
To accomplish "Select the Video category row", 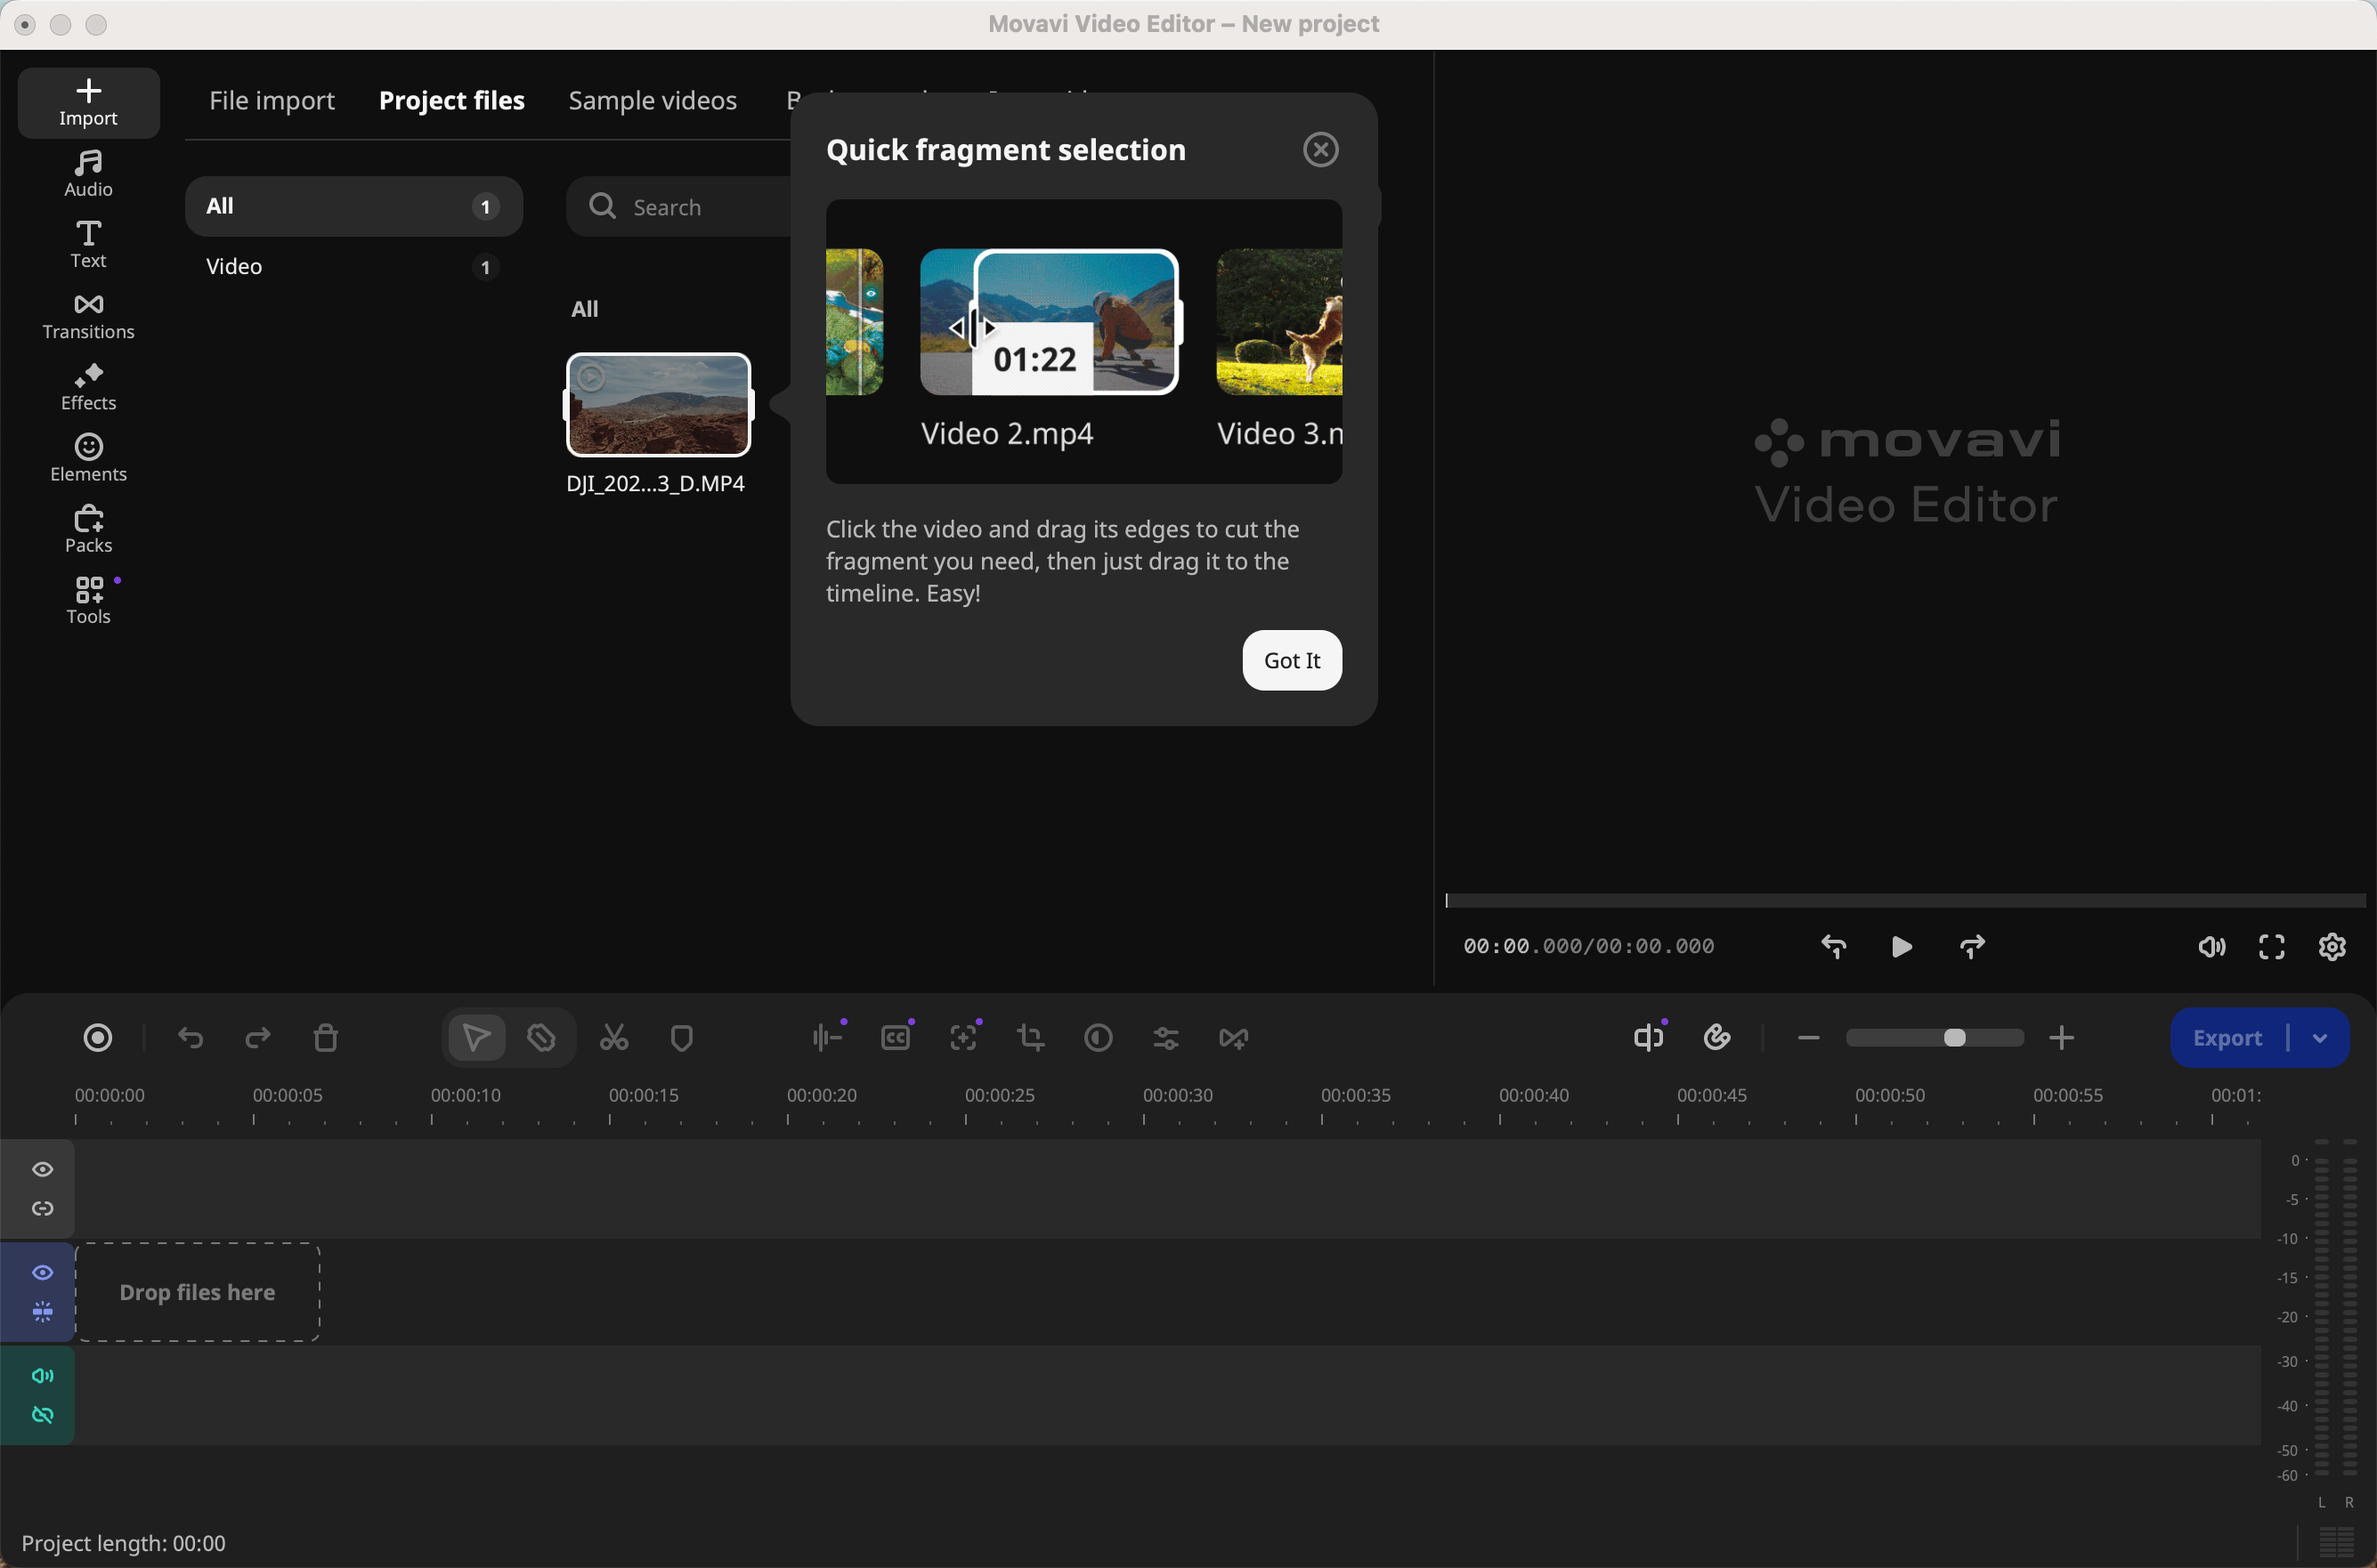I will coord(353,266).
